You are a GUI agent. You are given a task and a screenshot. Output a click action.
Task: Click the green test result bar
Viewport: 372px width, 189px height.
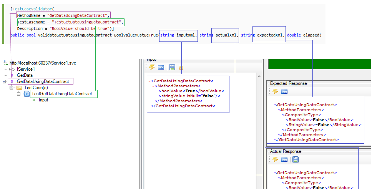pos(319,64)
